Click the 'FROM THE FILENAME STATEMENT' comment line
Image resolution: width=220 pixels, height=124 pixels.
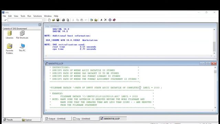pyautogui.click(x=79, y=105)
